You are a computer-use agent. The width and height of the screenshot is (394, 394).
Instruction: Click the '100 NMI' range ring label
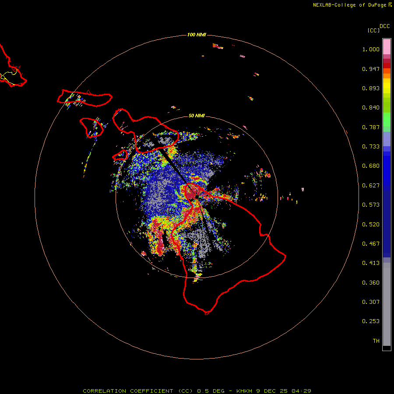click(x=197, y=35)
